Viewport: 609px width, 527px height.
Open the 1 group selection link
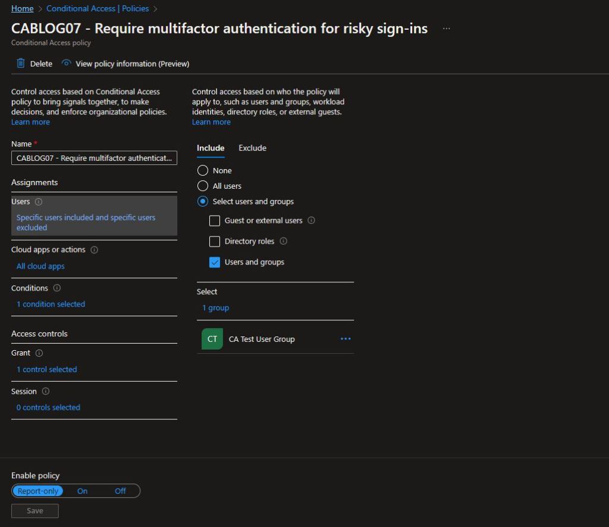click(215, 308)
